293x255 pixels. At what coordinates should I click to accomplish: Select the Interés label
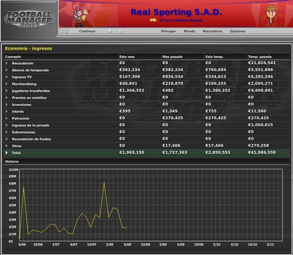18,112
